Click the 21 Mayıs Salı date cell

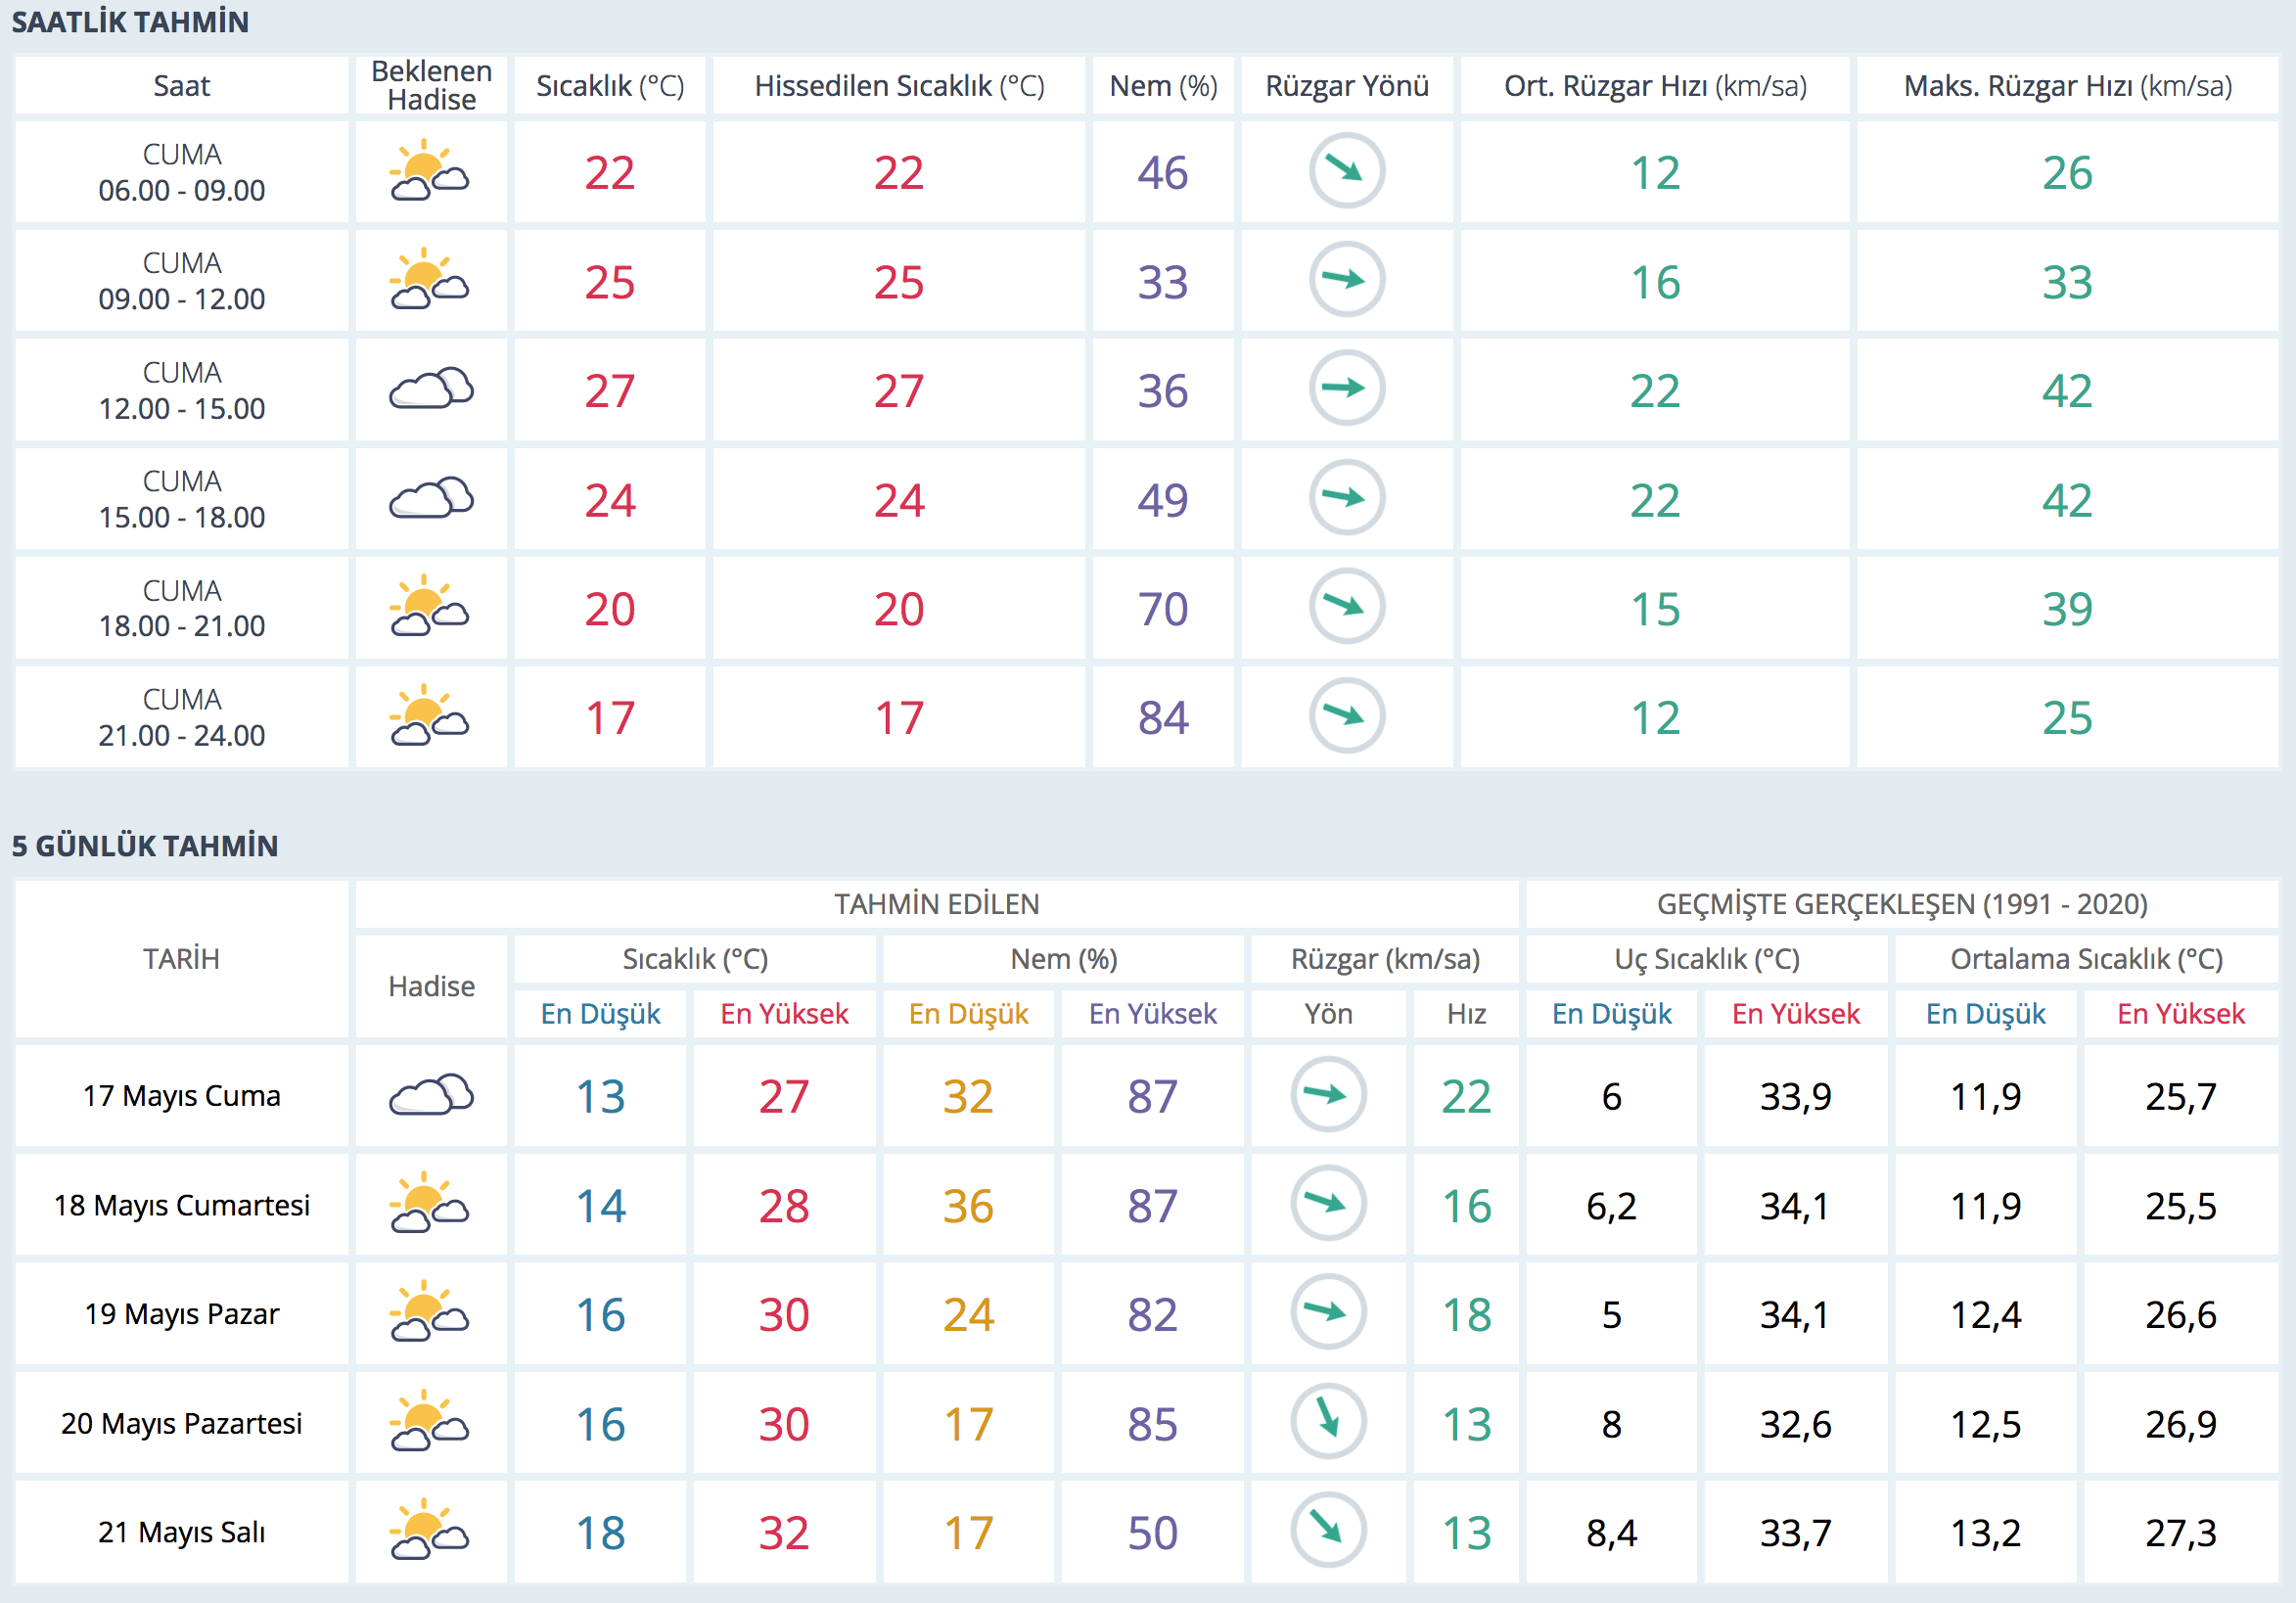pos(182,1532)
